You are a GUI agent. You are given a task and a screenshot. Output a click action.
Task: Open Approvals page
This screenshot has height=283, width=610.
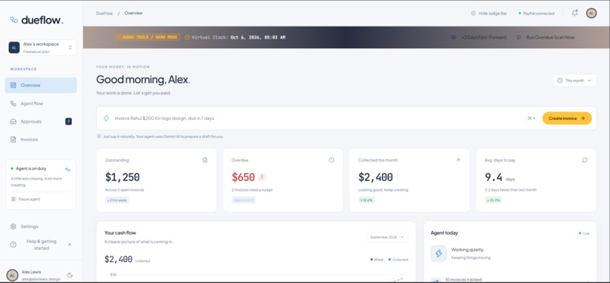tap(41, 122)
